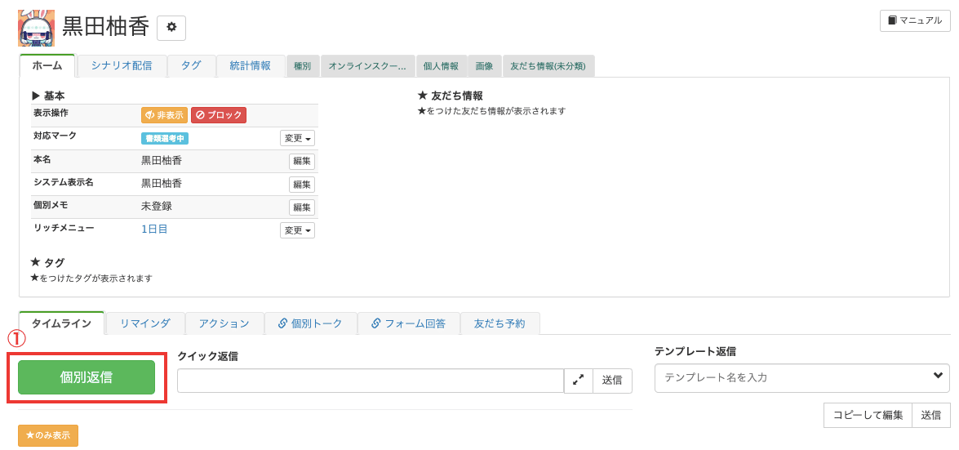Viewport: 959px width, 450px height.
Task: Open the リマインダ tab
Action: point(145,323)
